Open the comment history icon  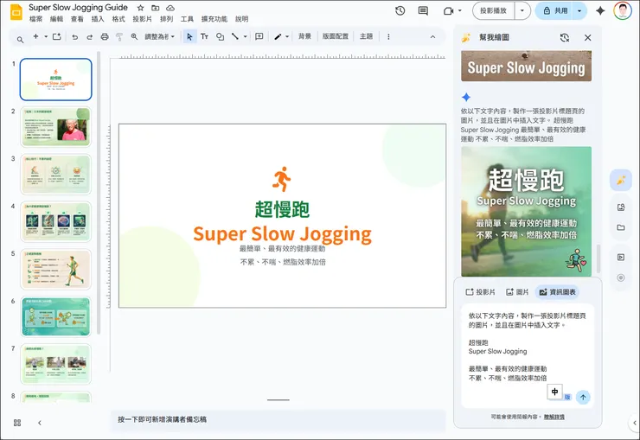423,11
